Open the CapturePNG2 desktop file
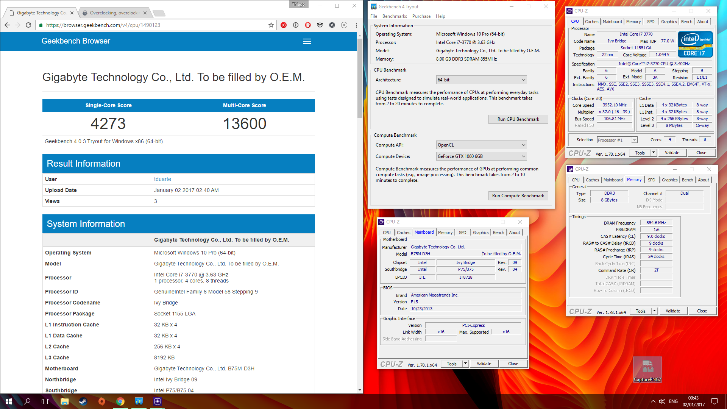 pos(647,370)
